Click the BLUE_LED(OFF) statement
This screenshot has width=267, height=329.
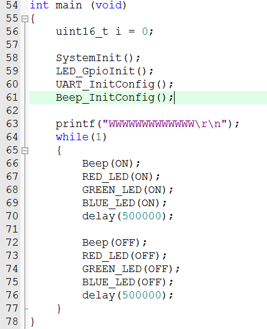(x=128, y=282)
